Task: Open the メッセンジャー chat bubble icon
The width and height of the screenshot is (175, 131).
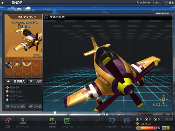Action: point(111,121)
